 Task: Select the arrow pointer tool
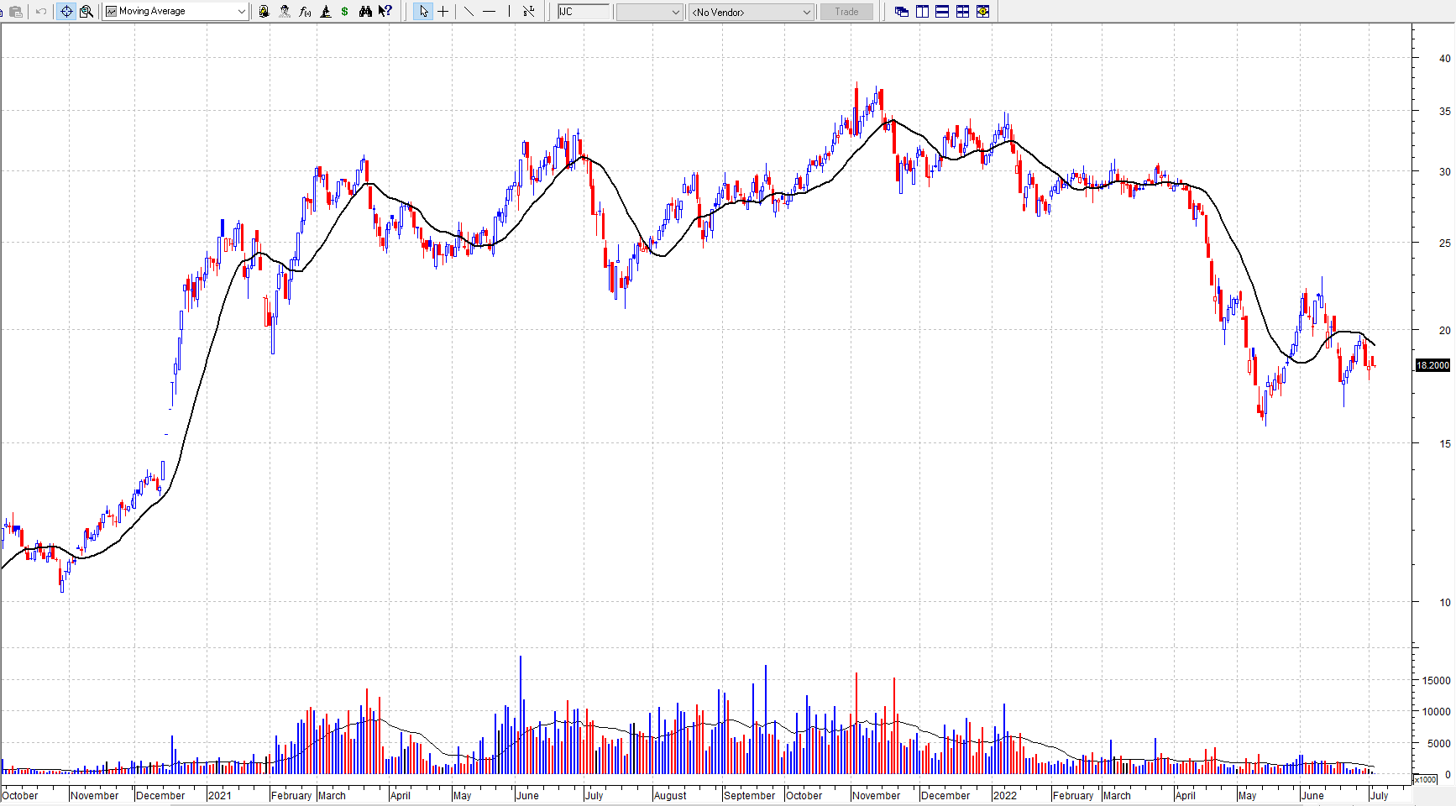pyautogui.click(x=423, y=12)
